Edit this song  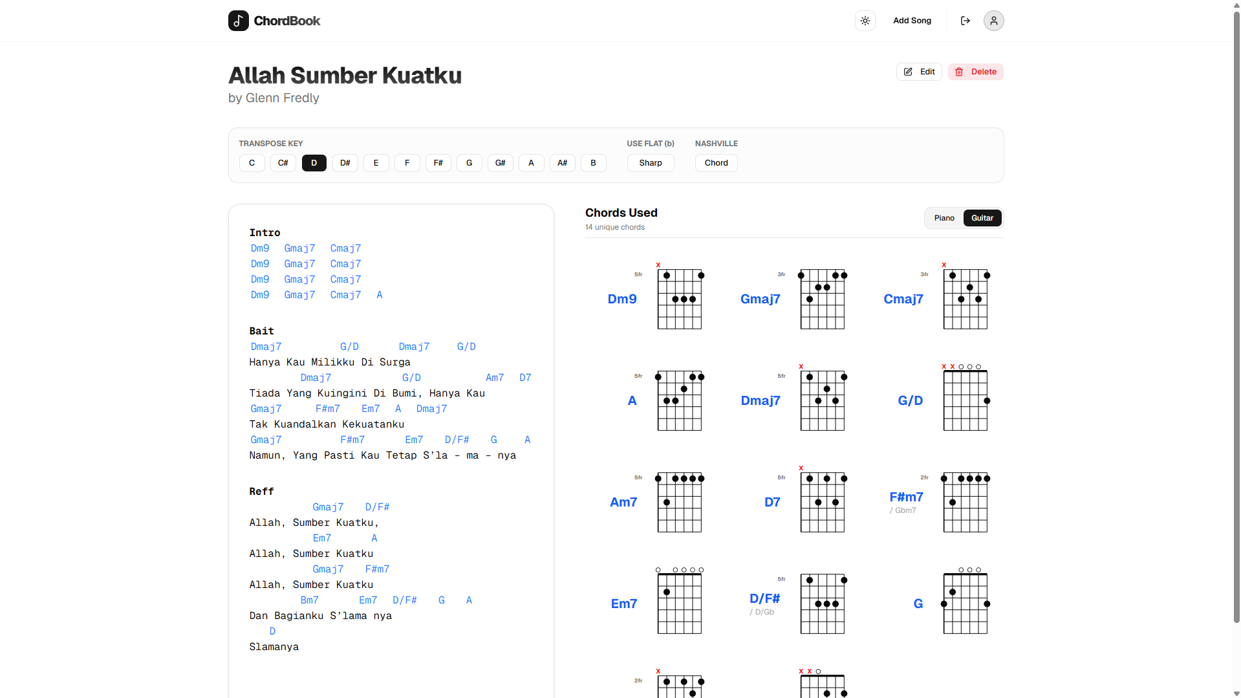pyautogui.click(x=919, y=72)
